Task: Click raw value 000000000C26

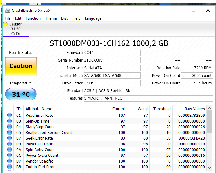Action: tap(192, 127)
